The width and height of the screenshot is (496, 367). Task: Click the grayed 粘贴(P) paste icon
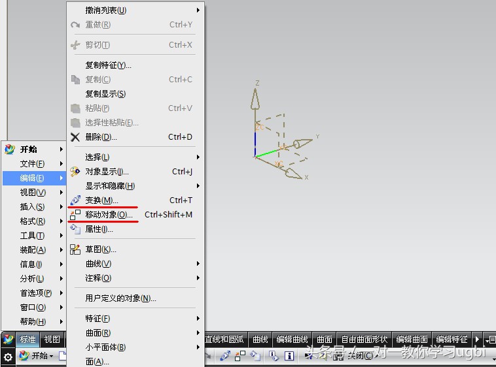tap(75, 108)
